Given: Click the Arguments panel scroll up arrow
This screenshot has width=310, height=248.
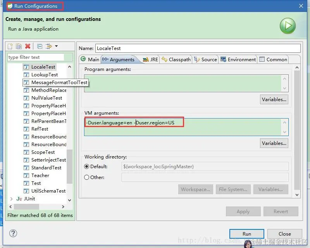Looking at the screenshot, I should (297, 68).
